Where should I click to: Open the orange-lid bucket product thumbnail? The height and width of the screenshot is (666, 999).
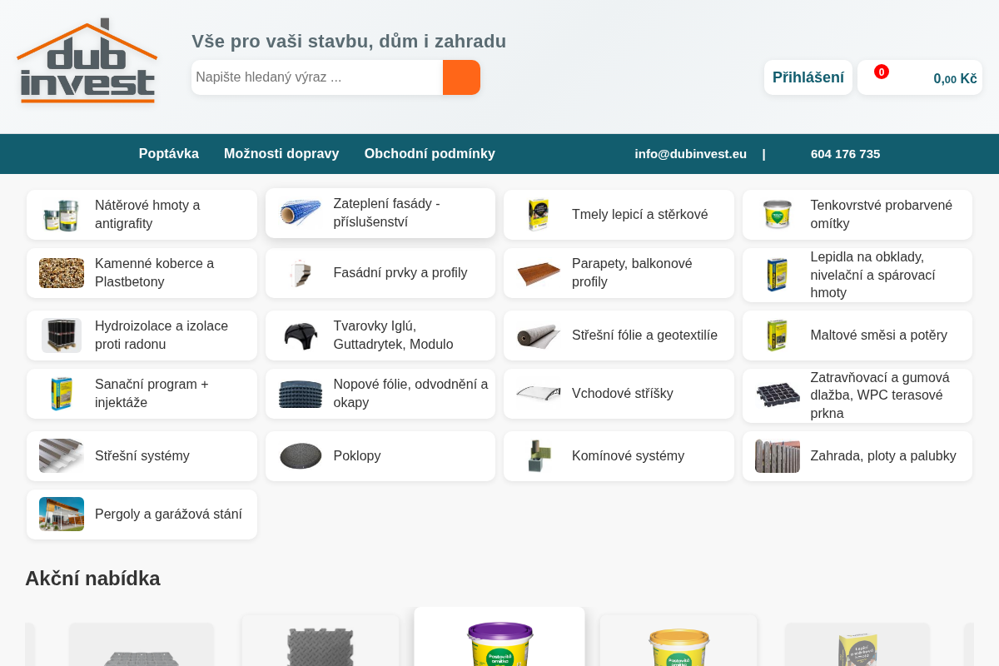tap(678, 643)
